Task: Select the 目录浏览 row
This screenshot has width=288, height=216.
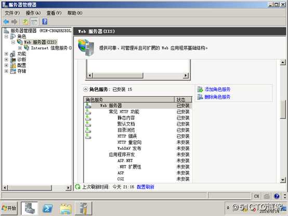Action: click(x=138, y=130)
